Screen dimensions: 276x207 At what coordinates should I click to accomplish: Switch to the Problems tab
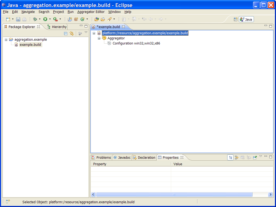point(101,157)
